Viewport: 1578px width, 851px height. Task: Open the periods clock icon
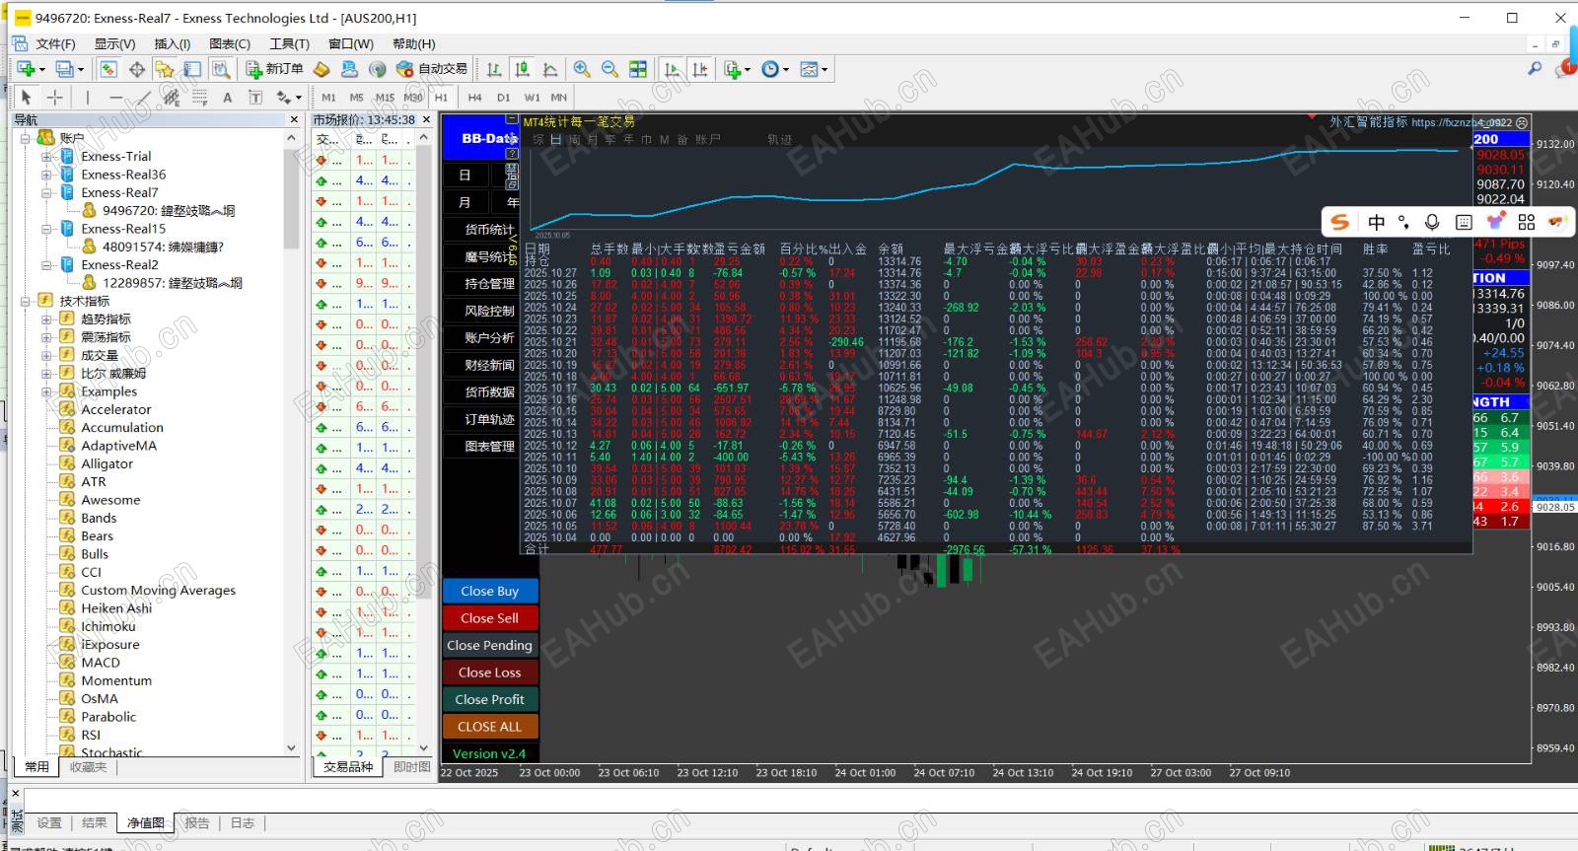tap(769, 69)
